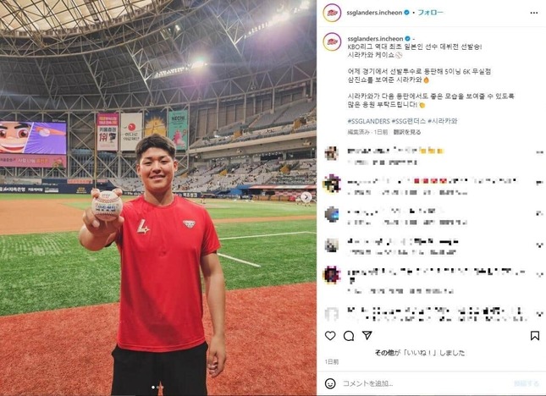Screen dimensions: 546x396
Task: Open the #SSGLANDERS hashtag
Action: pyautogui.click(x=368, y=121)
